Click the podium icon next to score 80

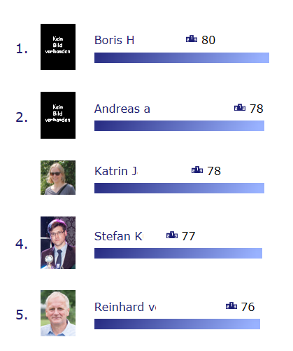192,39
